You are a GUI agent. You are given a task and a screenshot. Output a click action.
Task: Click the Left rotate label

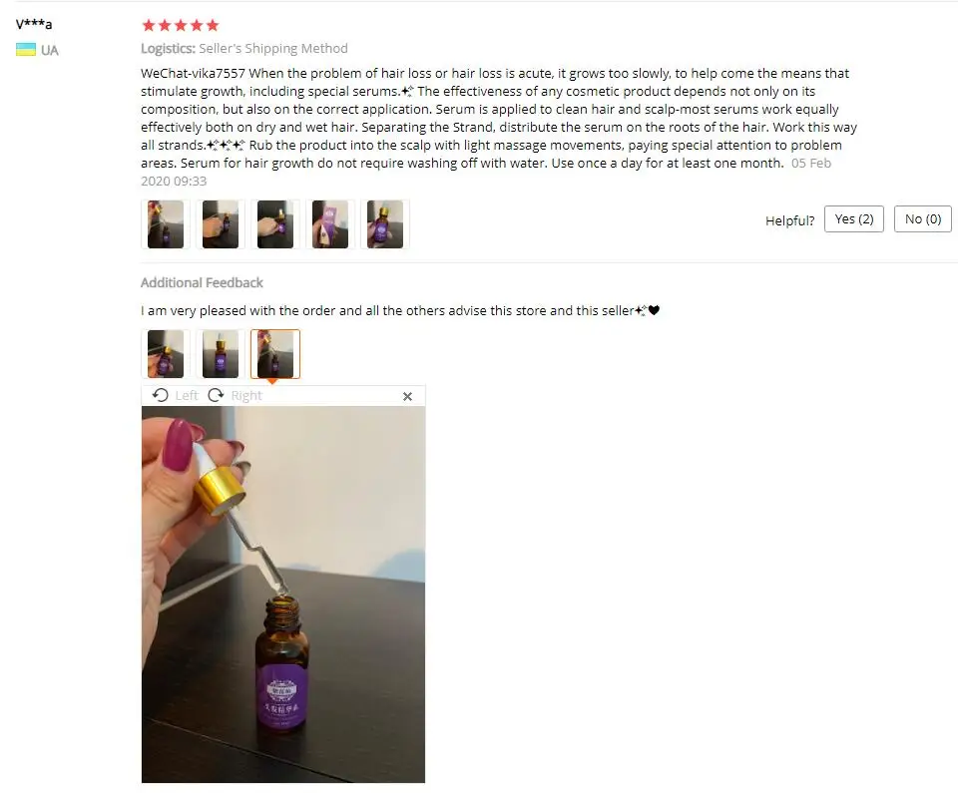click(187, 395)
